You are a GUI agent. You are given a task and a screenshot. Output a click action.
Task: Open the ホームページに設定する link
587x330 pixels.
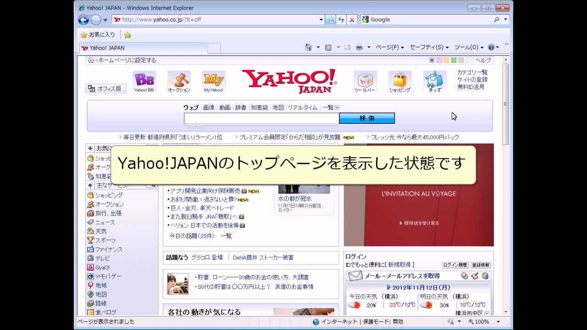click(x=127, y=60)
